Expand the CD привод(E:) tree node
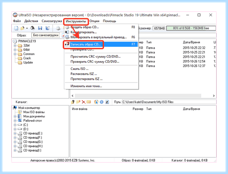 tap(15, 133)
